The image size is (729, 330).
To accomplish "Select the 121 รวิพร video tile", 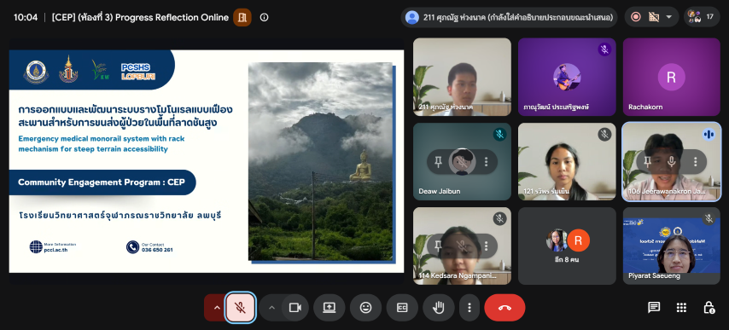I will (567, 161).
